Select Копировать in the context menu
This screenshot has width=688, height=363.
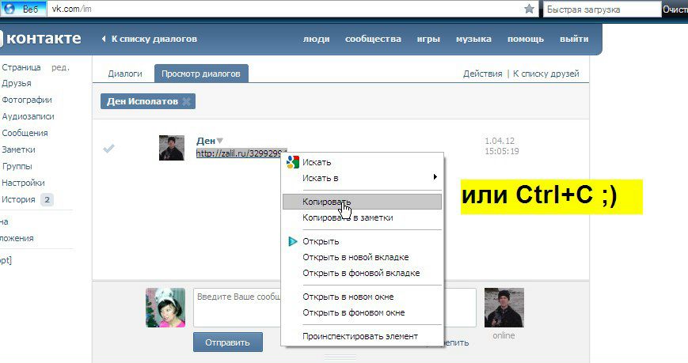(x=363, y=202)
